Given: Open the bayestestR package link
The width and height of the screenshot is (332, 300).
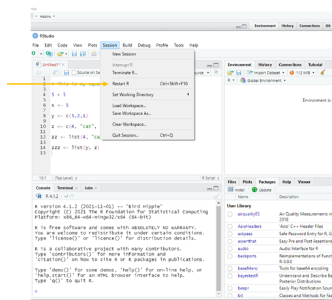Looking at the screenshot, I should point(248,276).
